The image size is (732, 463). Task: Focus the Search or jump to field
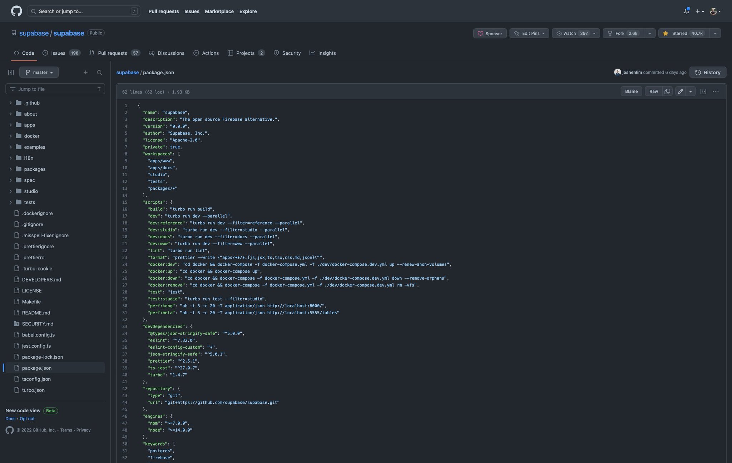84,11
